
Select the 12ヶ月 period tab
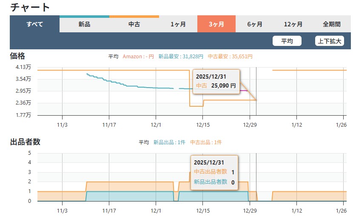pyautogui.click(x=293, y=24)
